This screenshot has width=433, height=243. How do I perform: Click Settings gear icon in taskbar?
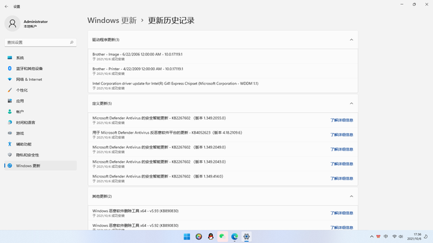pyautogui.click(x=246, y=237)
